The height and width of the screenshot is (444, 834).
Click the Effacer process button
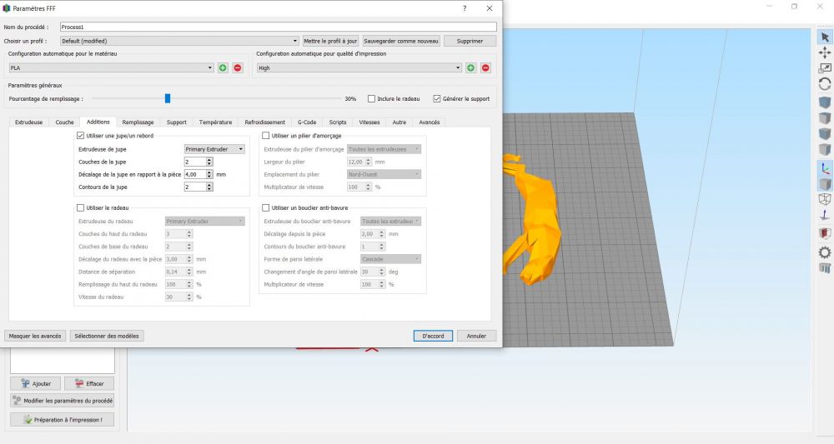click(x=89, y=383)
